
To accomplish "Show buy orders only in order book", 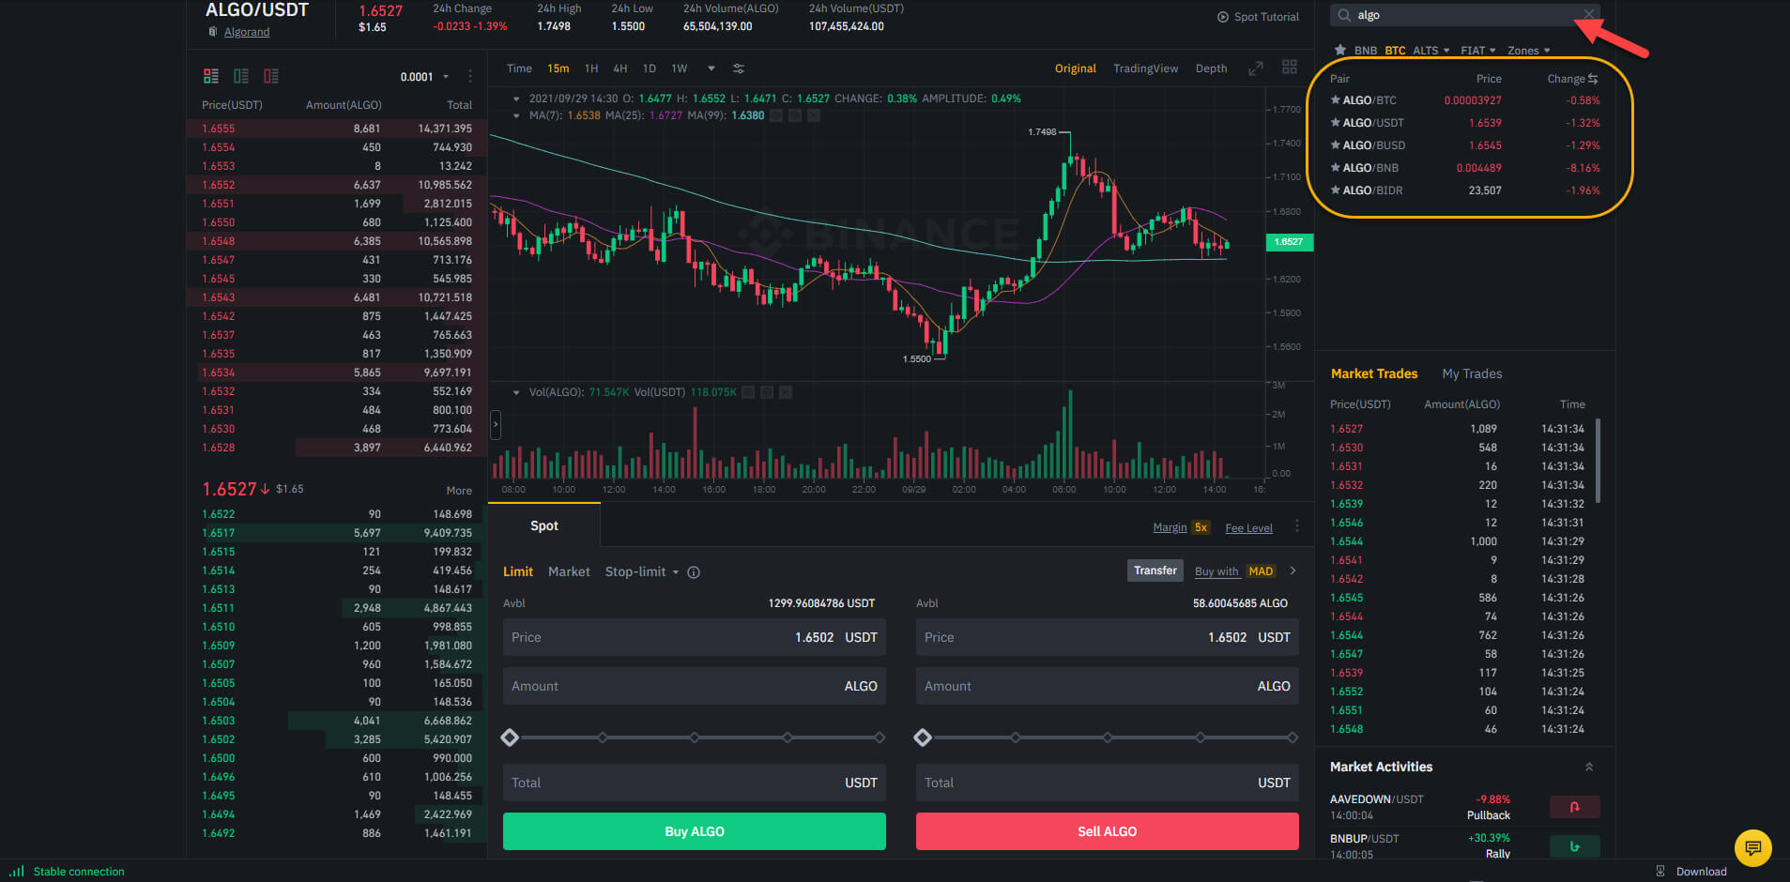I will 241,76.
